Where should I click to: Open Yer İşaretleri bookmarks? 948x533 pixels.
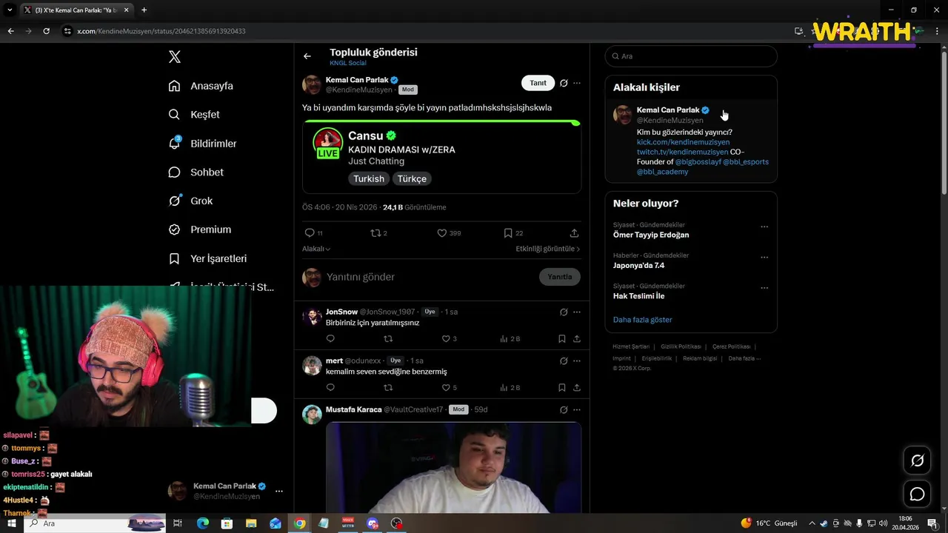tap(208, 258)
